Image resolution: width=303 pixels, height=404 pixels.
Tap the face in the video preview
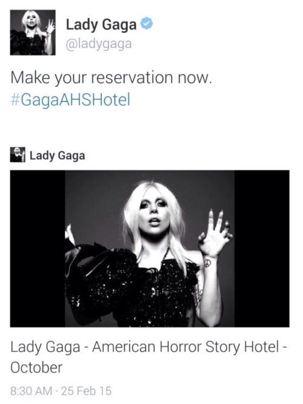(x=153, y=211)
